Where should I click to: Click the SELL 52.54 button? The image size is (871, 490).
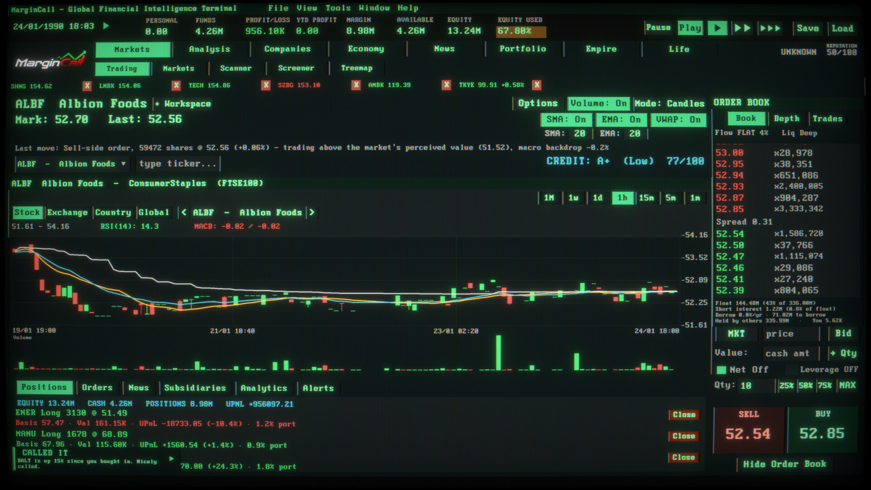[748, 430]
